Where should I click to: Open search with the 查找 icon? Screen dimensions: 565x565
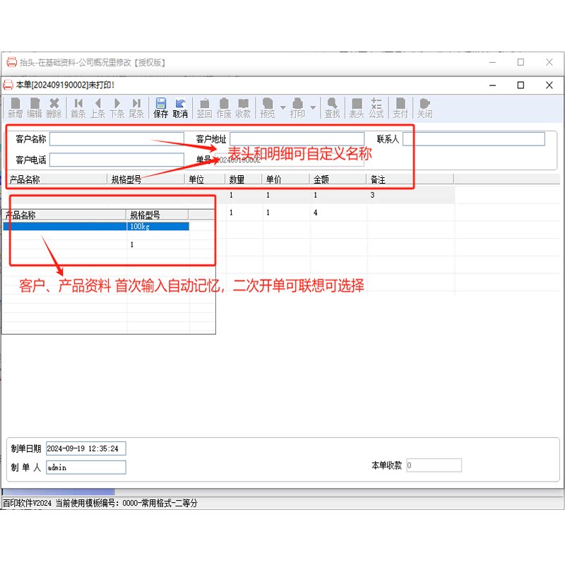pyautogui.click(x=332, y=107)
